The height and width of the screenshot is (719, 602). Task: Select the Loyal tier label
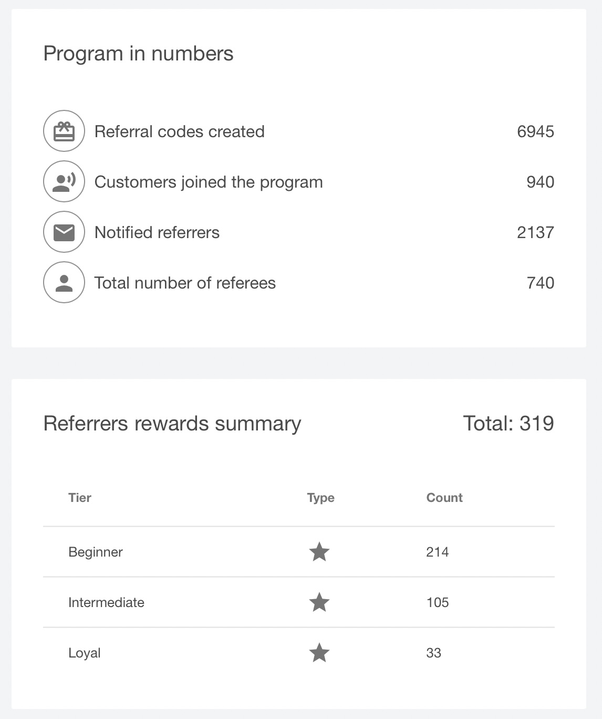pyautogui.click(x=84, y=653)
